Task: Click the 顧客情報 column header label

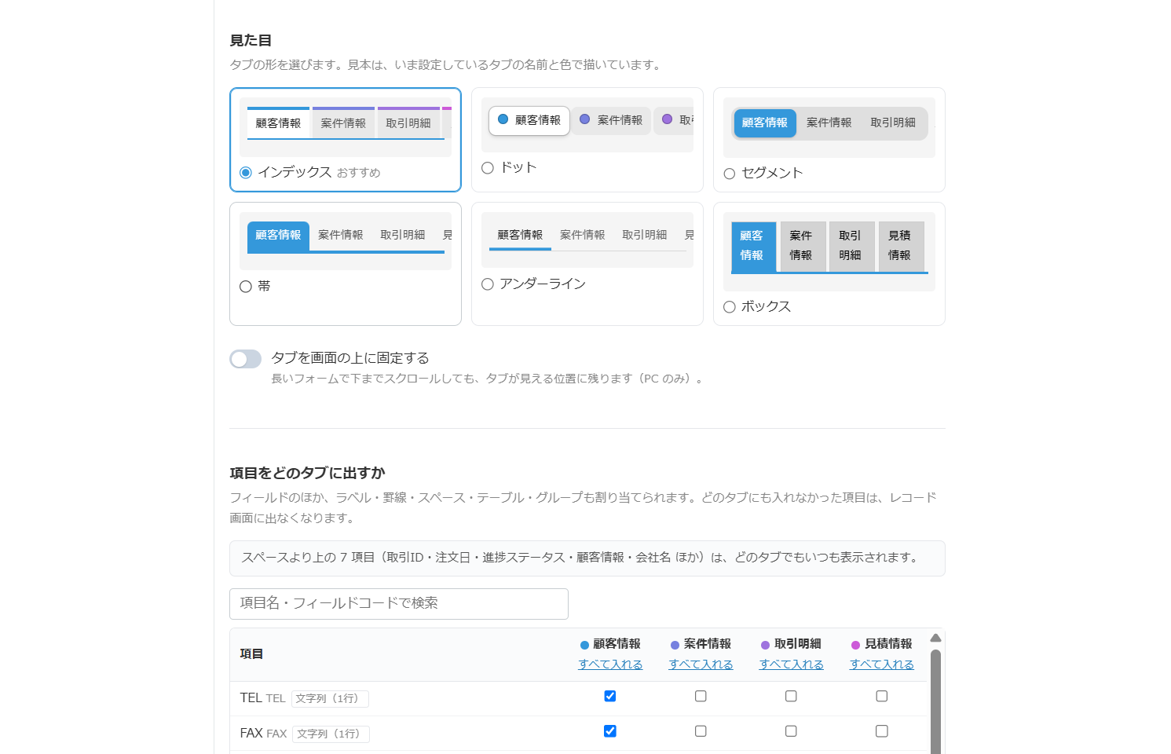Action: click(x=617, y=644)
